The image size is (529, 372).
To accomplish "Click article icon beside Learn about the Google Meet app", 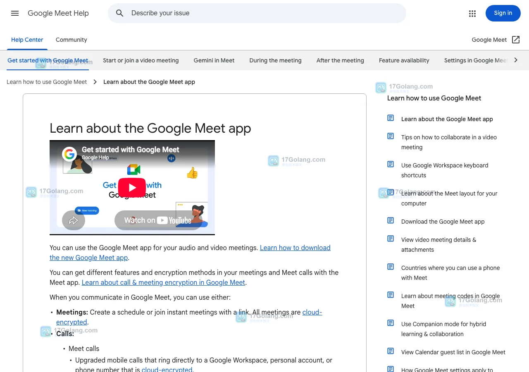I will click(391, 118).
